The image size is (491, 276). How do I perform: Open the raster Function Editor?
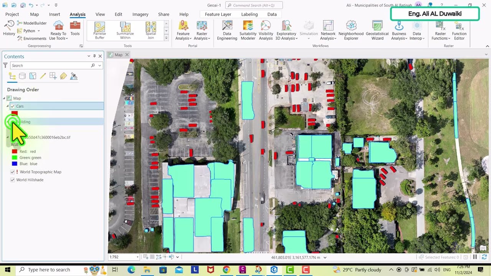click(459, 30)
